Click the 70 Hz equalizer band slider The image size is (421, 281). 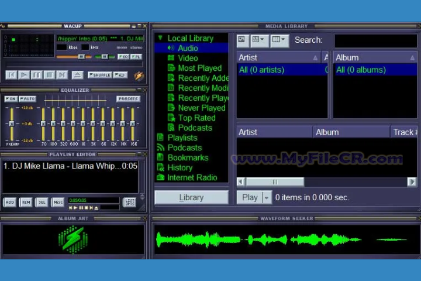pyautogui.click(x=43, y=124)
